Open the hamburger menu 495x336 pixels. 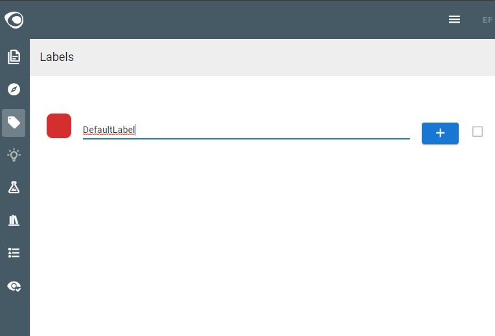tap(454, 19)
